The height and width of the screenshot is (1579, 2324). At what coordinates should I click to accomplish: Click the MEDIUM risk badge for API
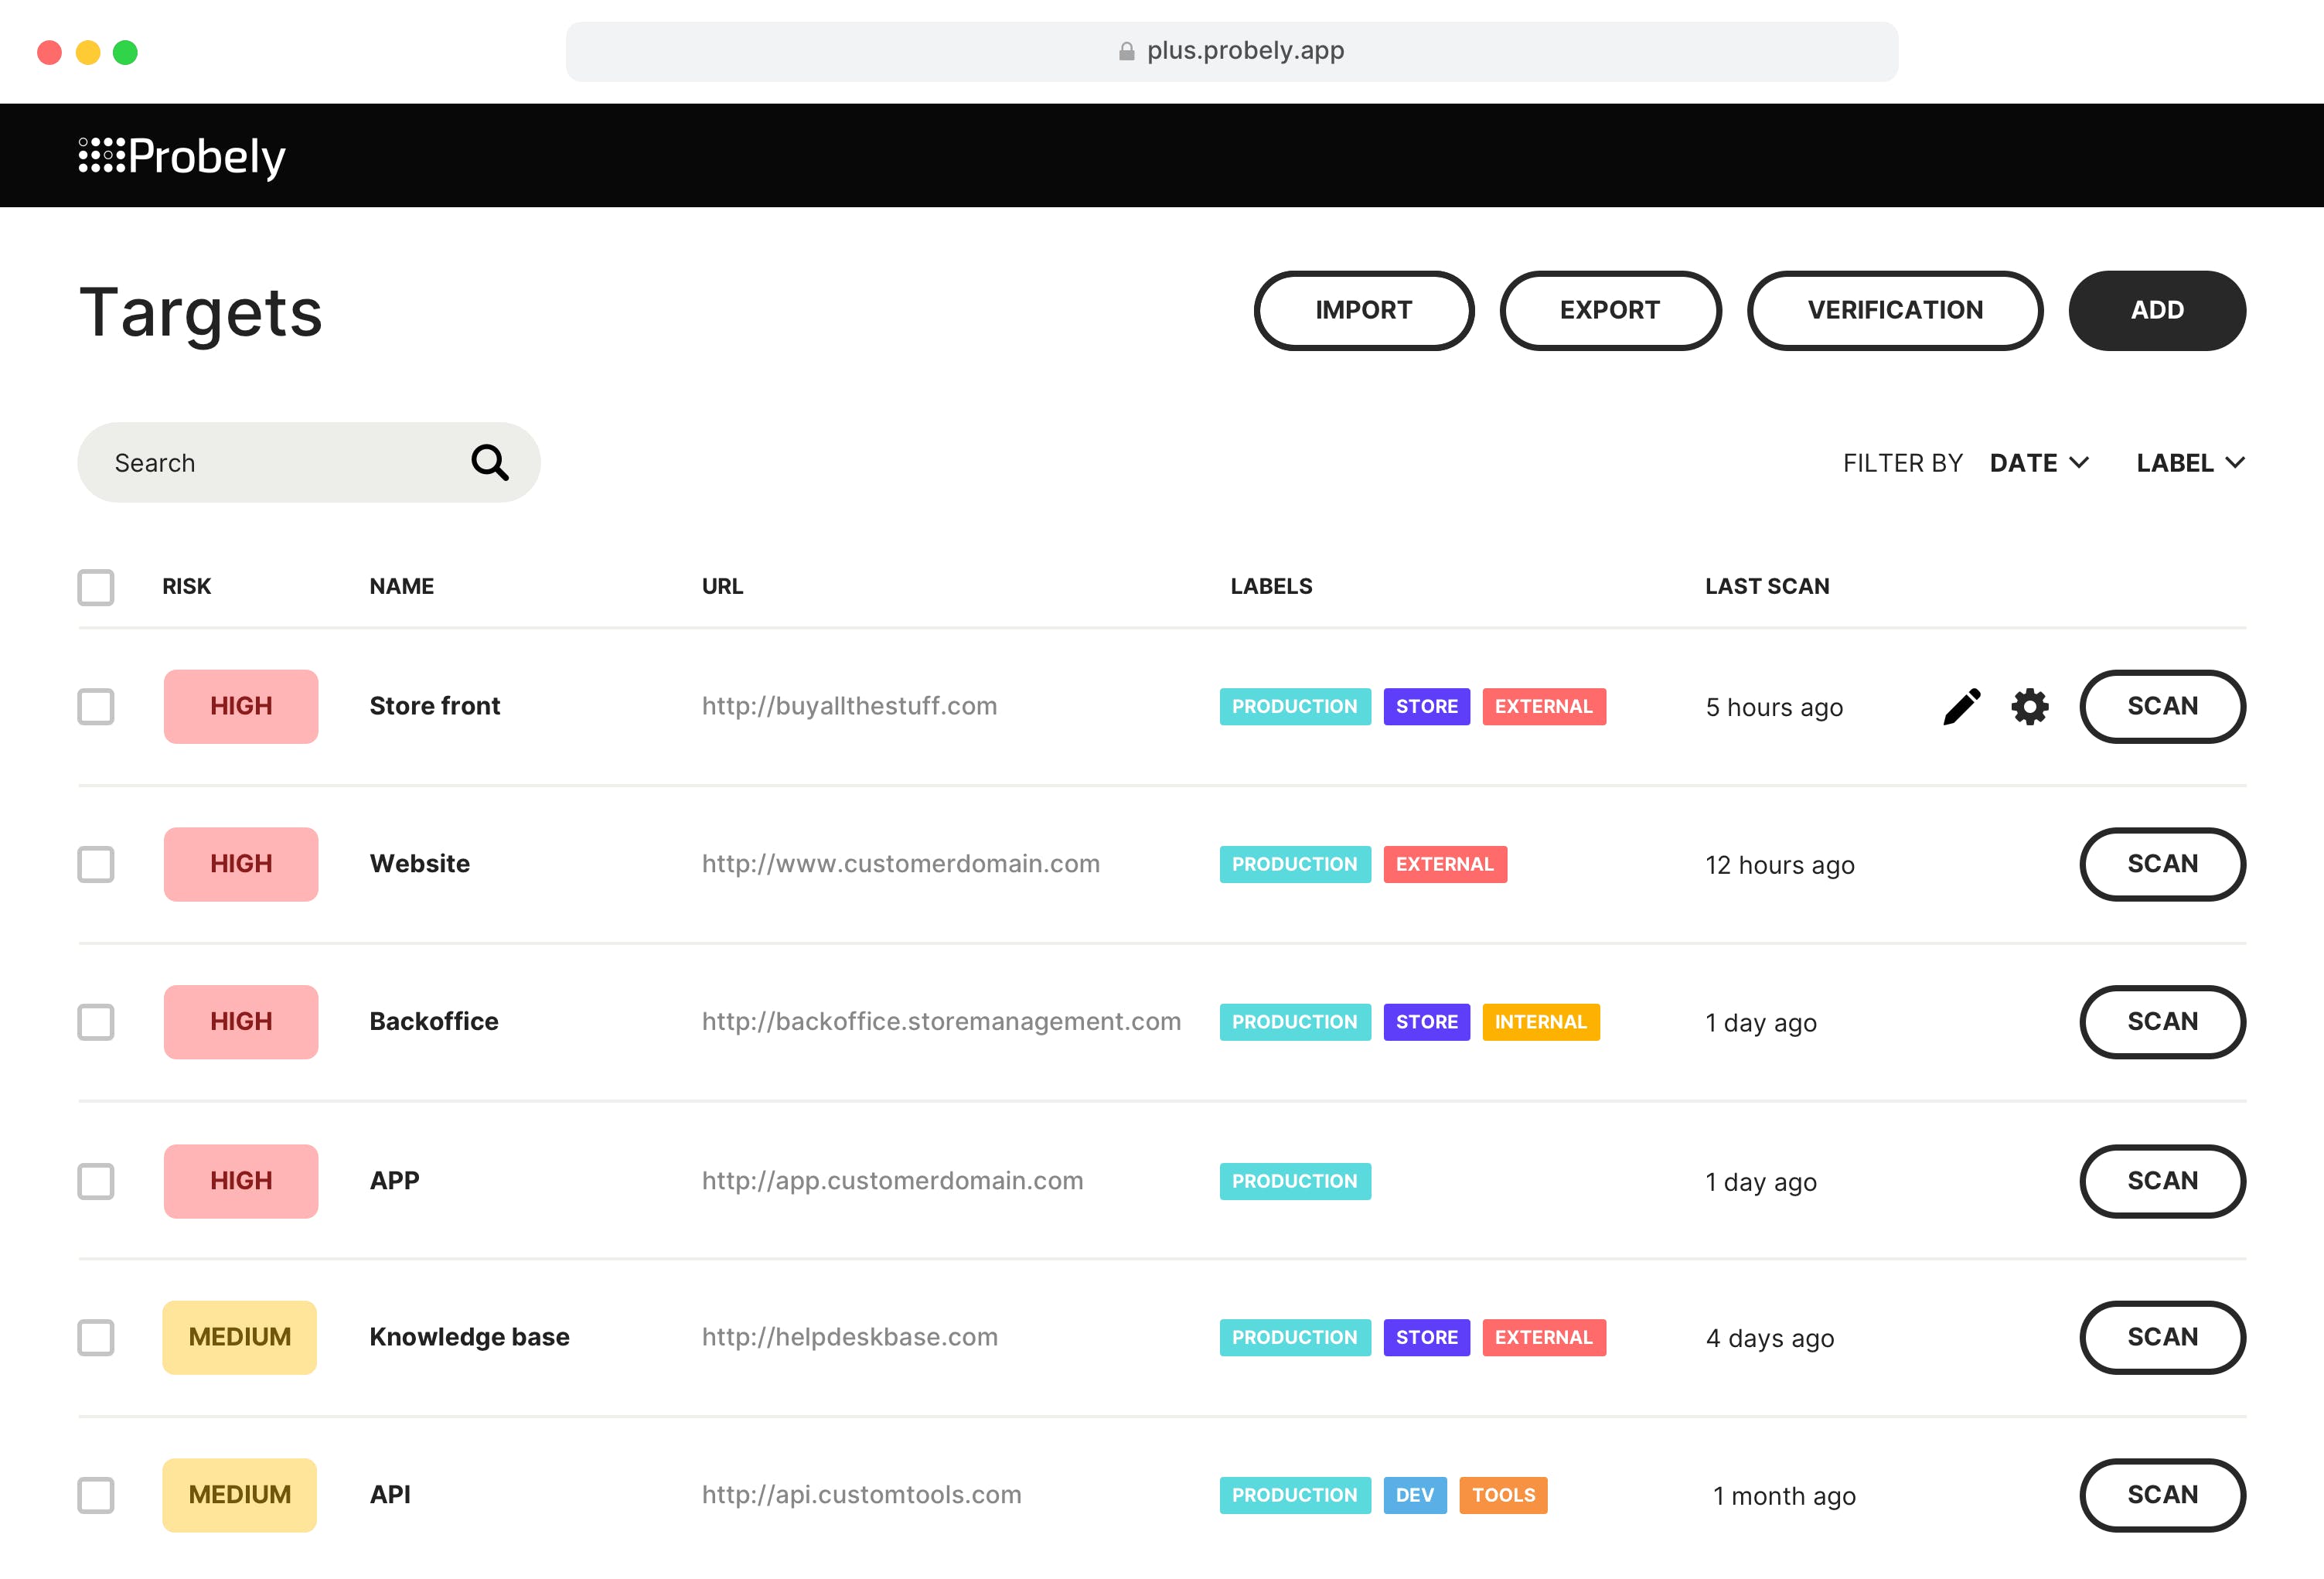pyautogui.click(x=240, y=1495)
